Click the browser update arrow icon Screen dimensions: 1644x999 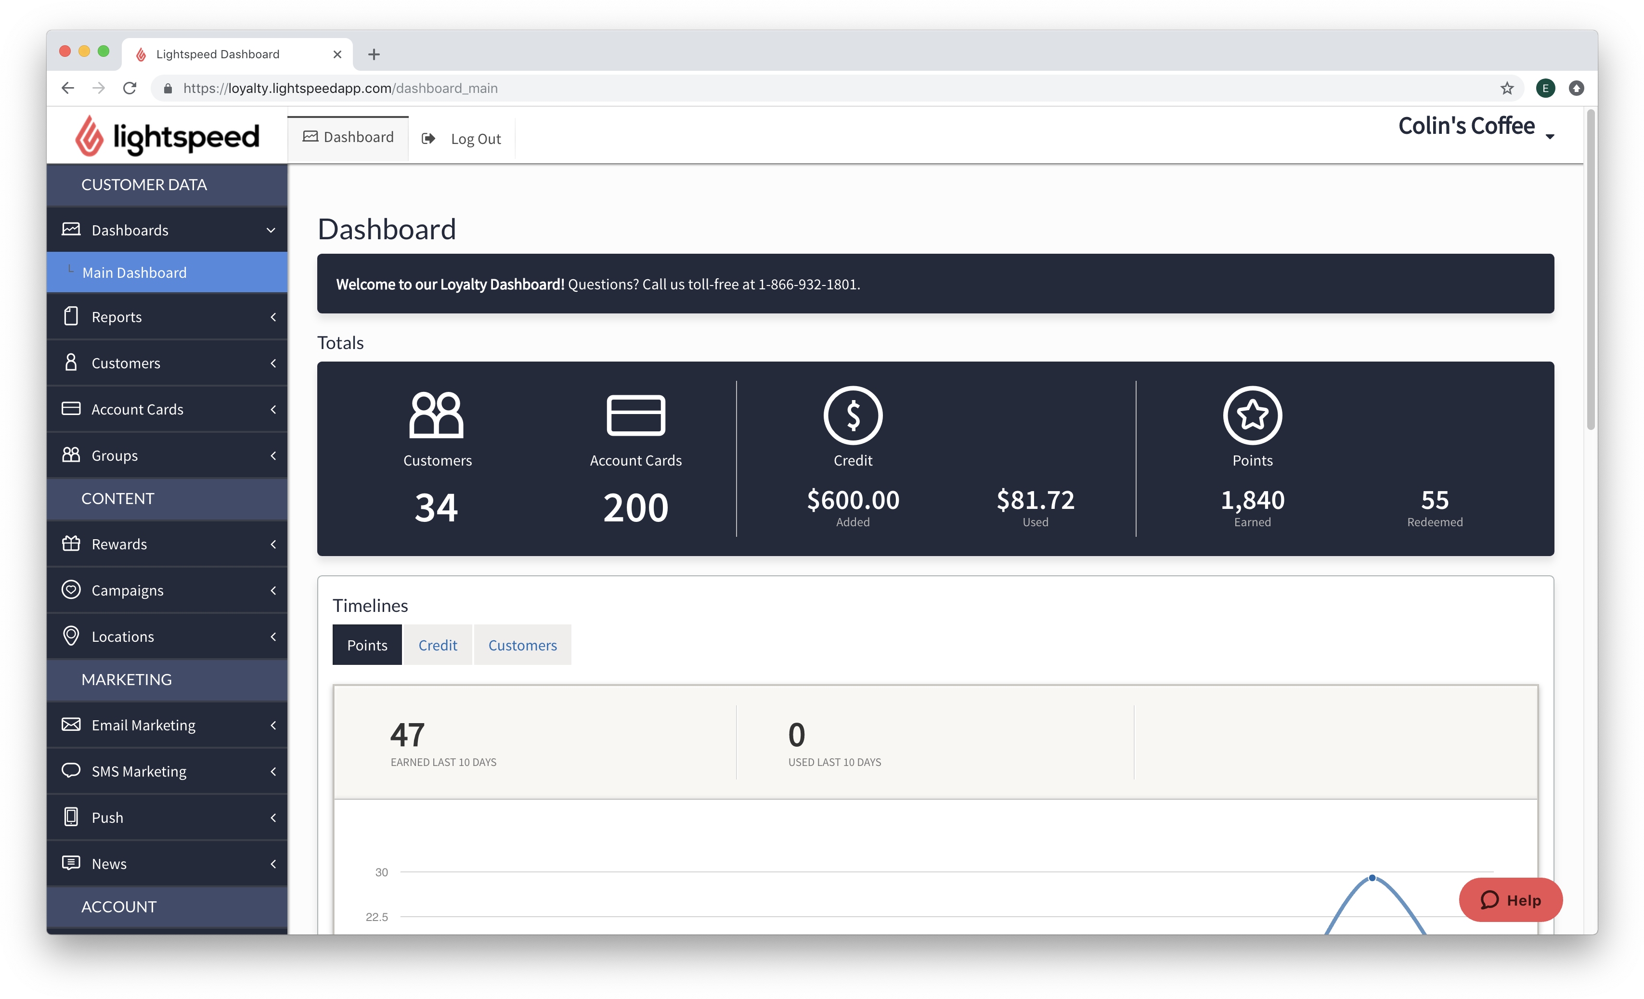pos(1576,88)
